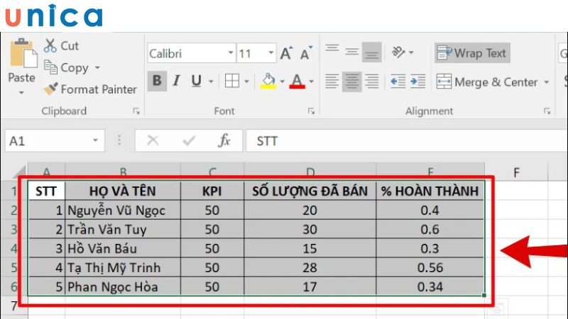The width and height of the screenshot is (568, 319).
Task: Select cell Hồ Văn Báu
Action: 122,249
